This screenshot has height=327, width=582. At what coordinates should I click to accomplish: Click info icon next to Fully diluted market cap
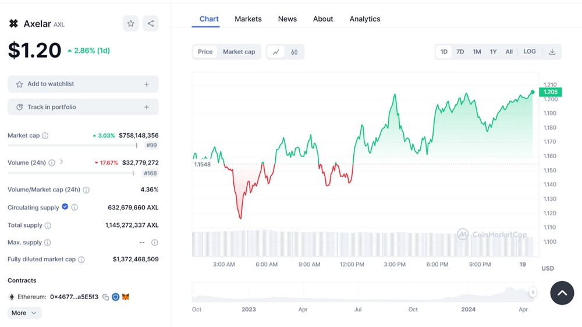point(81,260)
